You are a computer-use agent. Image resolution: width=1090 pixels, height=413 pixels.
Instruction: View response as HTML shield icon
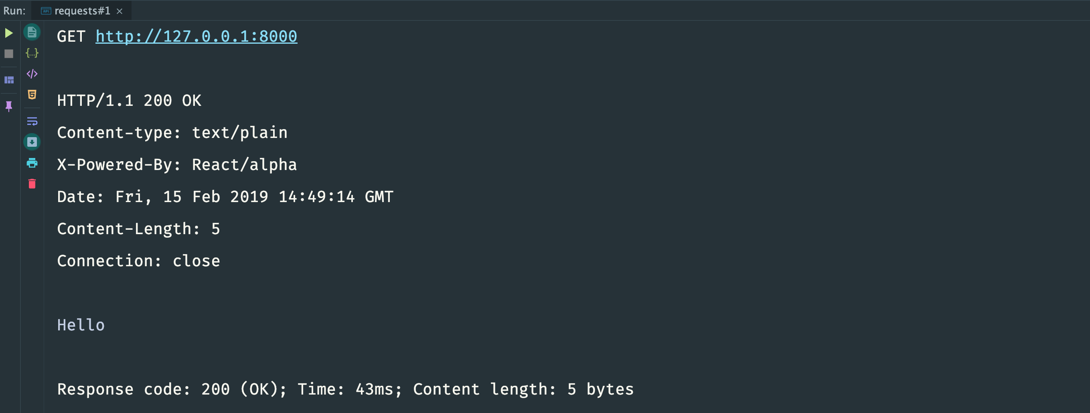(x=32, y=94)
